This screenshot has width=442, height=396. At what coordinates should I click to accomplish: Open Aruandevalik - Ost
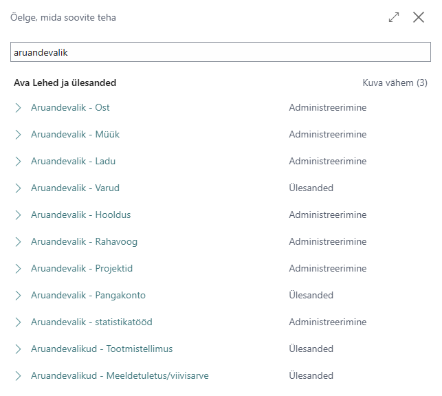point(70,107)
